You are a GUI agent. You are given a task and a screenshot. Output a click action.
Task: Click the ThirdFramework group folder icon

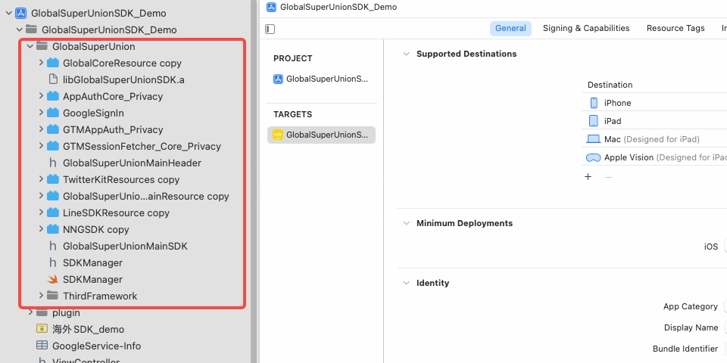(x=53, y=296)
